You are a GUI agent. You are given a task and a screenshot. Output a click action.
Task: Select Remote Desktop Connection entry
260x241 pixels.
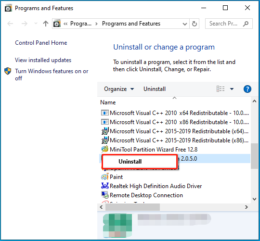click(x=175, y=195)
